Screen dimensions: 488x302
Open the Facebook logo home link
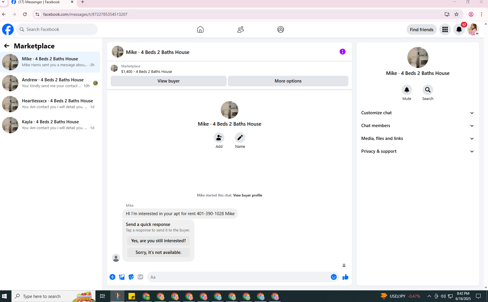tap(8, 29)
